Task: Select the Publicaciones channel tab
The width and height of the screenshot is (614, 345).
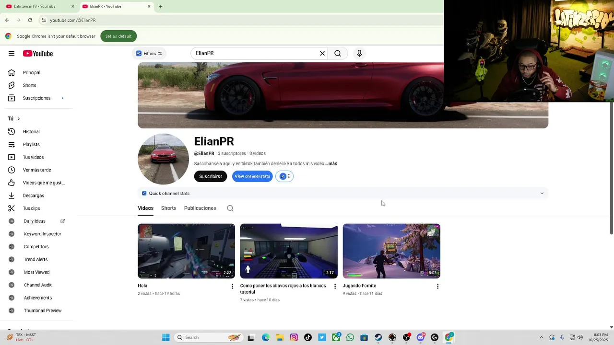Action: [x=200, y=208]
